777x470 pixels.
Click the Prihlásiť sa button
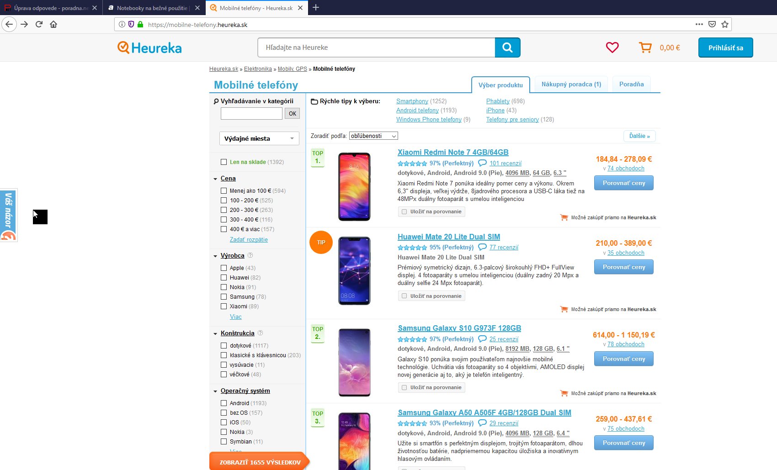(x=725, y=48)
